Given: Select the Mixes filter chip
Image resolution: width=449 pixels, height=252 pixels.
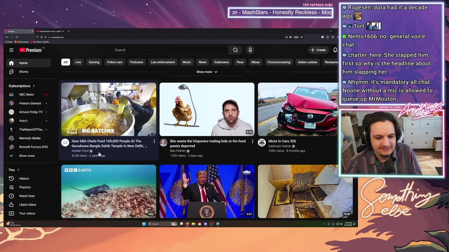Looking at the screenshot, I should (x=255, y=62).
